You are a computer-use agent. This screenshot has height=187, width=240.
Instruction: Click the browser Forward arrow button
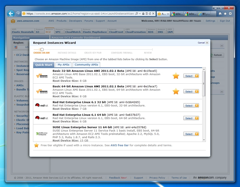18,14
